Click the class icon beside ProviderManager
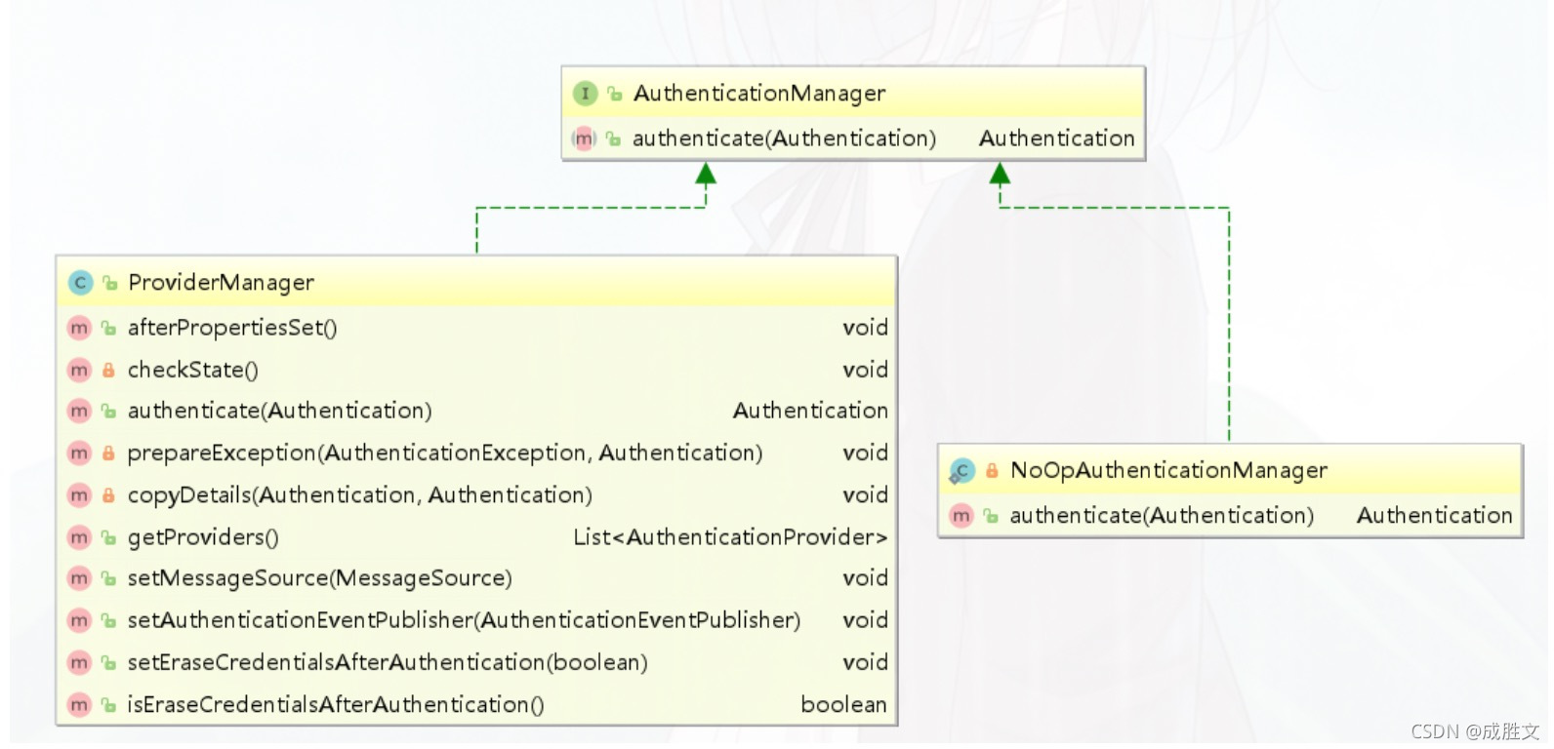The width and height of the screenshot is (1554, 749). pyautogui.click(x=80, y=283)
